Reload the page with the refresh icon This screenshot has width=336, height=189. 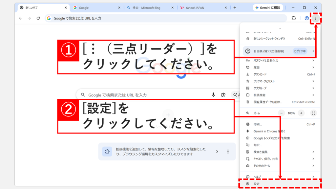[x=38, y=18]
